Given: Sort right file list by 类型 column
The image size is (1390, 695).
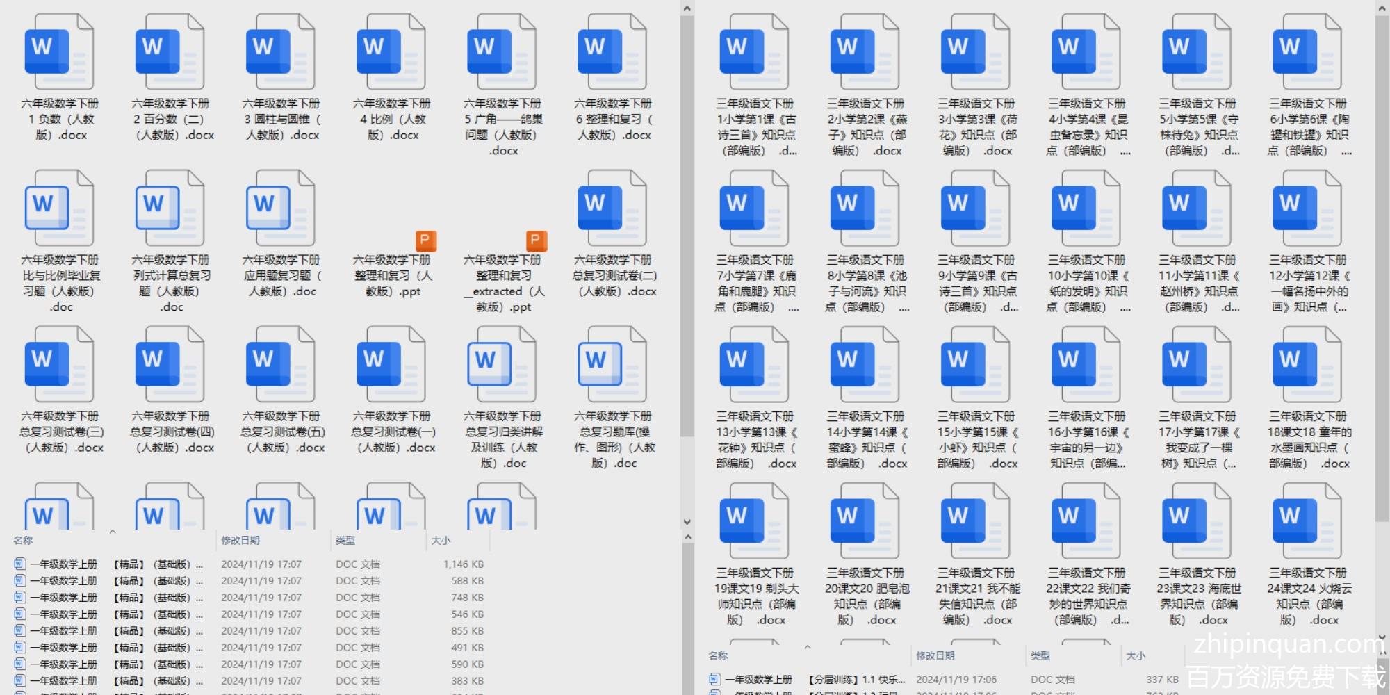Looking at the screenshot, I should tap(1040, 655).
